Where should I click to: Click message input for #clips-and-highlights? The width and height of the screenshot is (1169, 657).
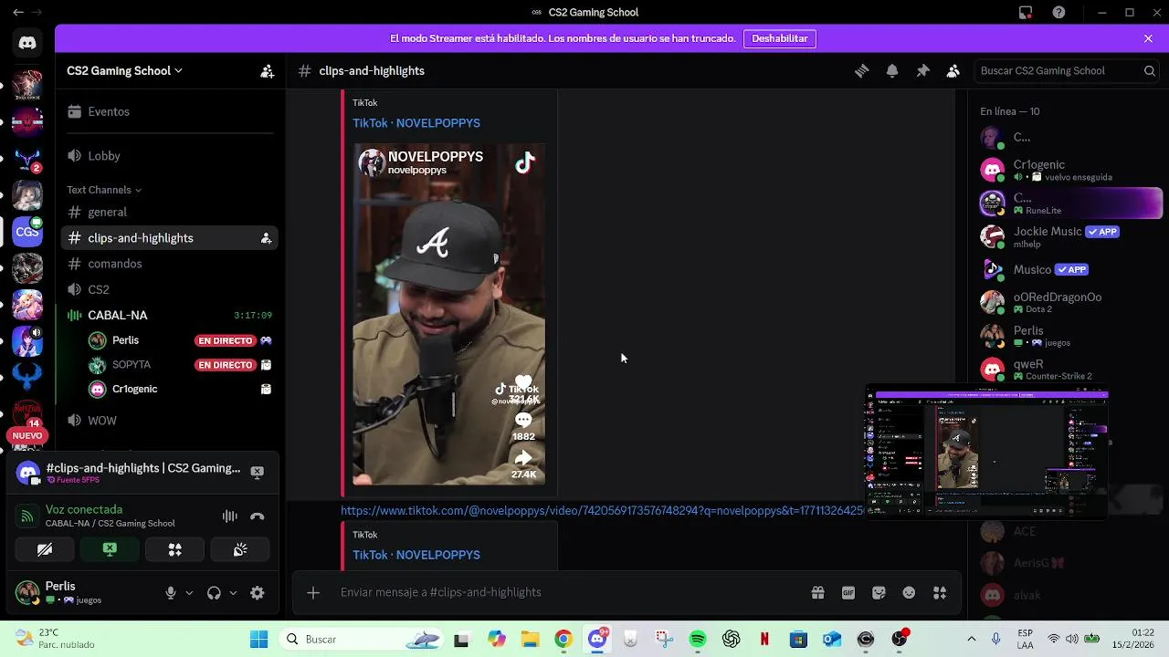click(x=566, y=592)
